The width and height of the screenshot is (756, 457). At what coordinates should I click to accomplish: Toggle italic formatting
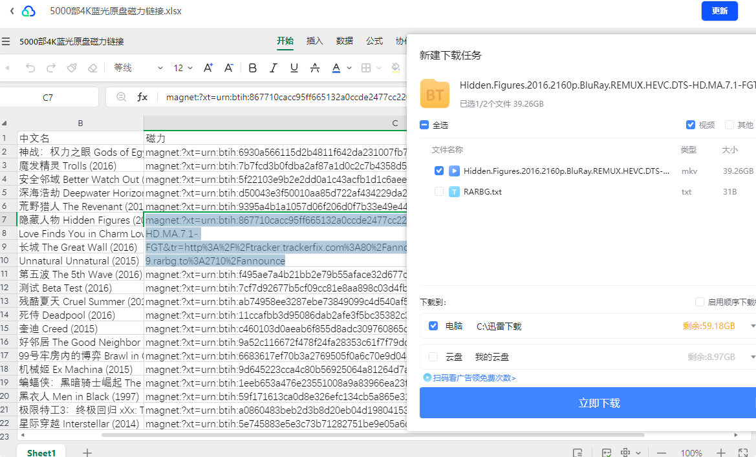(274, 68)
